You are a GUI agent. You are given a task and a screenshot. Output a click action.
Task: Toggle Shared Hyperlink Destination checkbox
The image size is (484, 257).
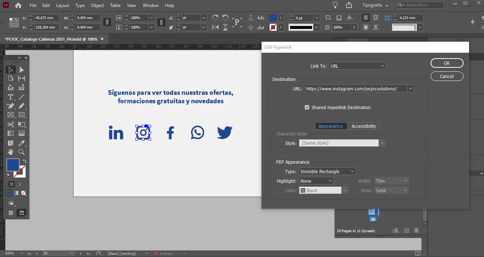click(307, 107)
